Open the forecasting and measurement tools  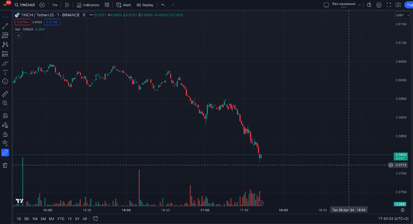tap(5, 54)
